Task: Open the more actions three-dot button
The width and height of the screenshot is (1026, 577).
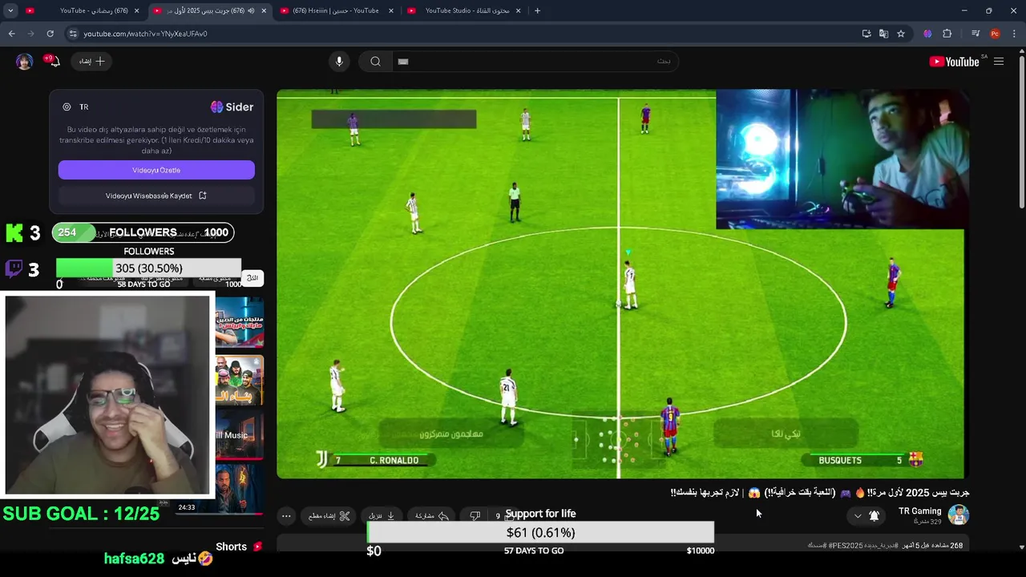Action: [286, 515]
